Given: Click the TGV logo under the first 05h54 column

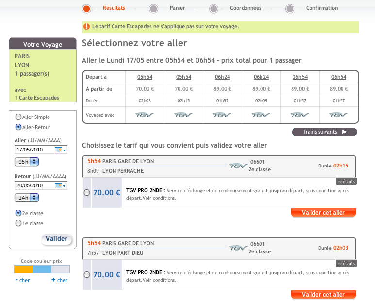Looking at the screenshot, I should click(x=145, y=115).
